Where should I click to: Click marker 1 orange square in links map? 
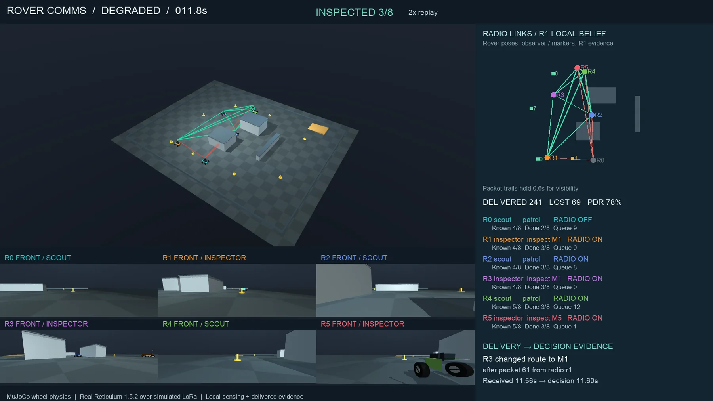coord(572,158)
